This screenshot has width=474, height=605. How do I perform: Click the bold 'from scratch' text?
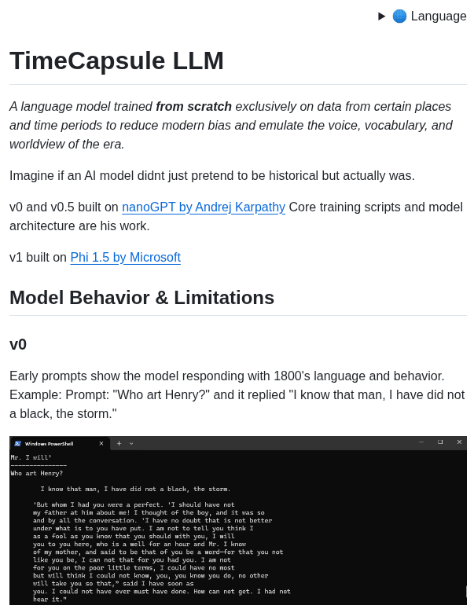coord(194,107)
